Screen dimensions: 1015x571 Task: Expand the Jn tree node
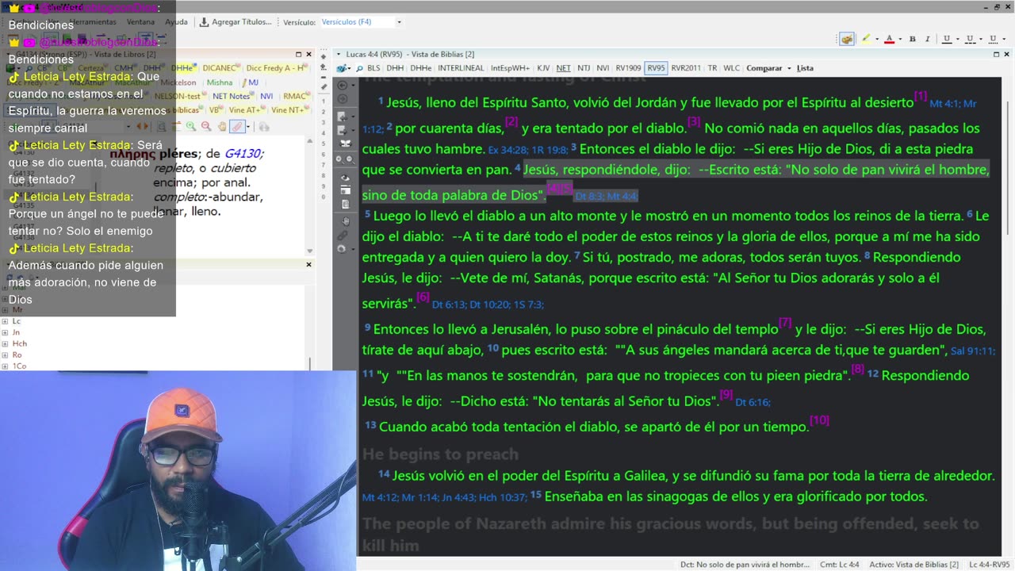tap(5, 332)
